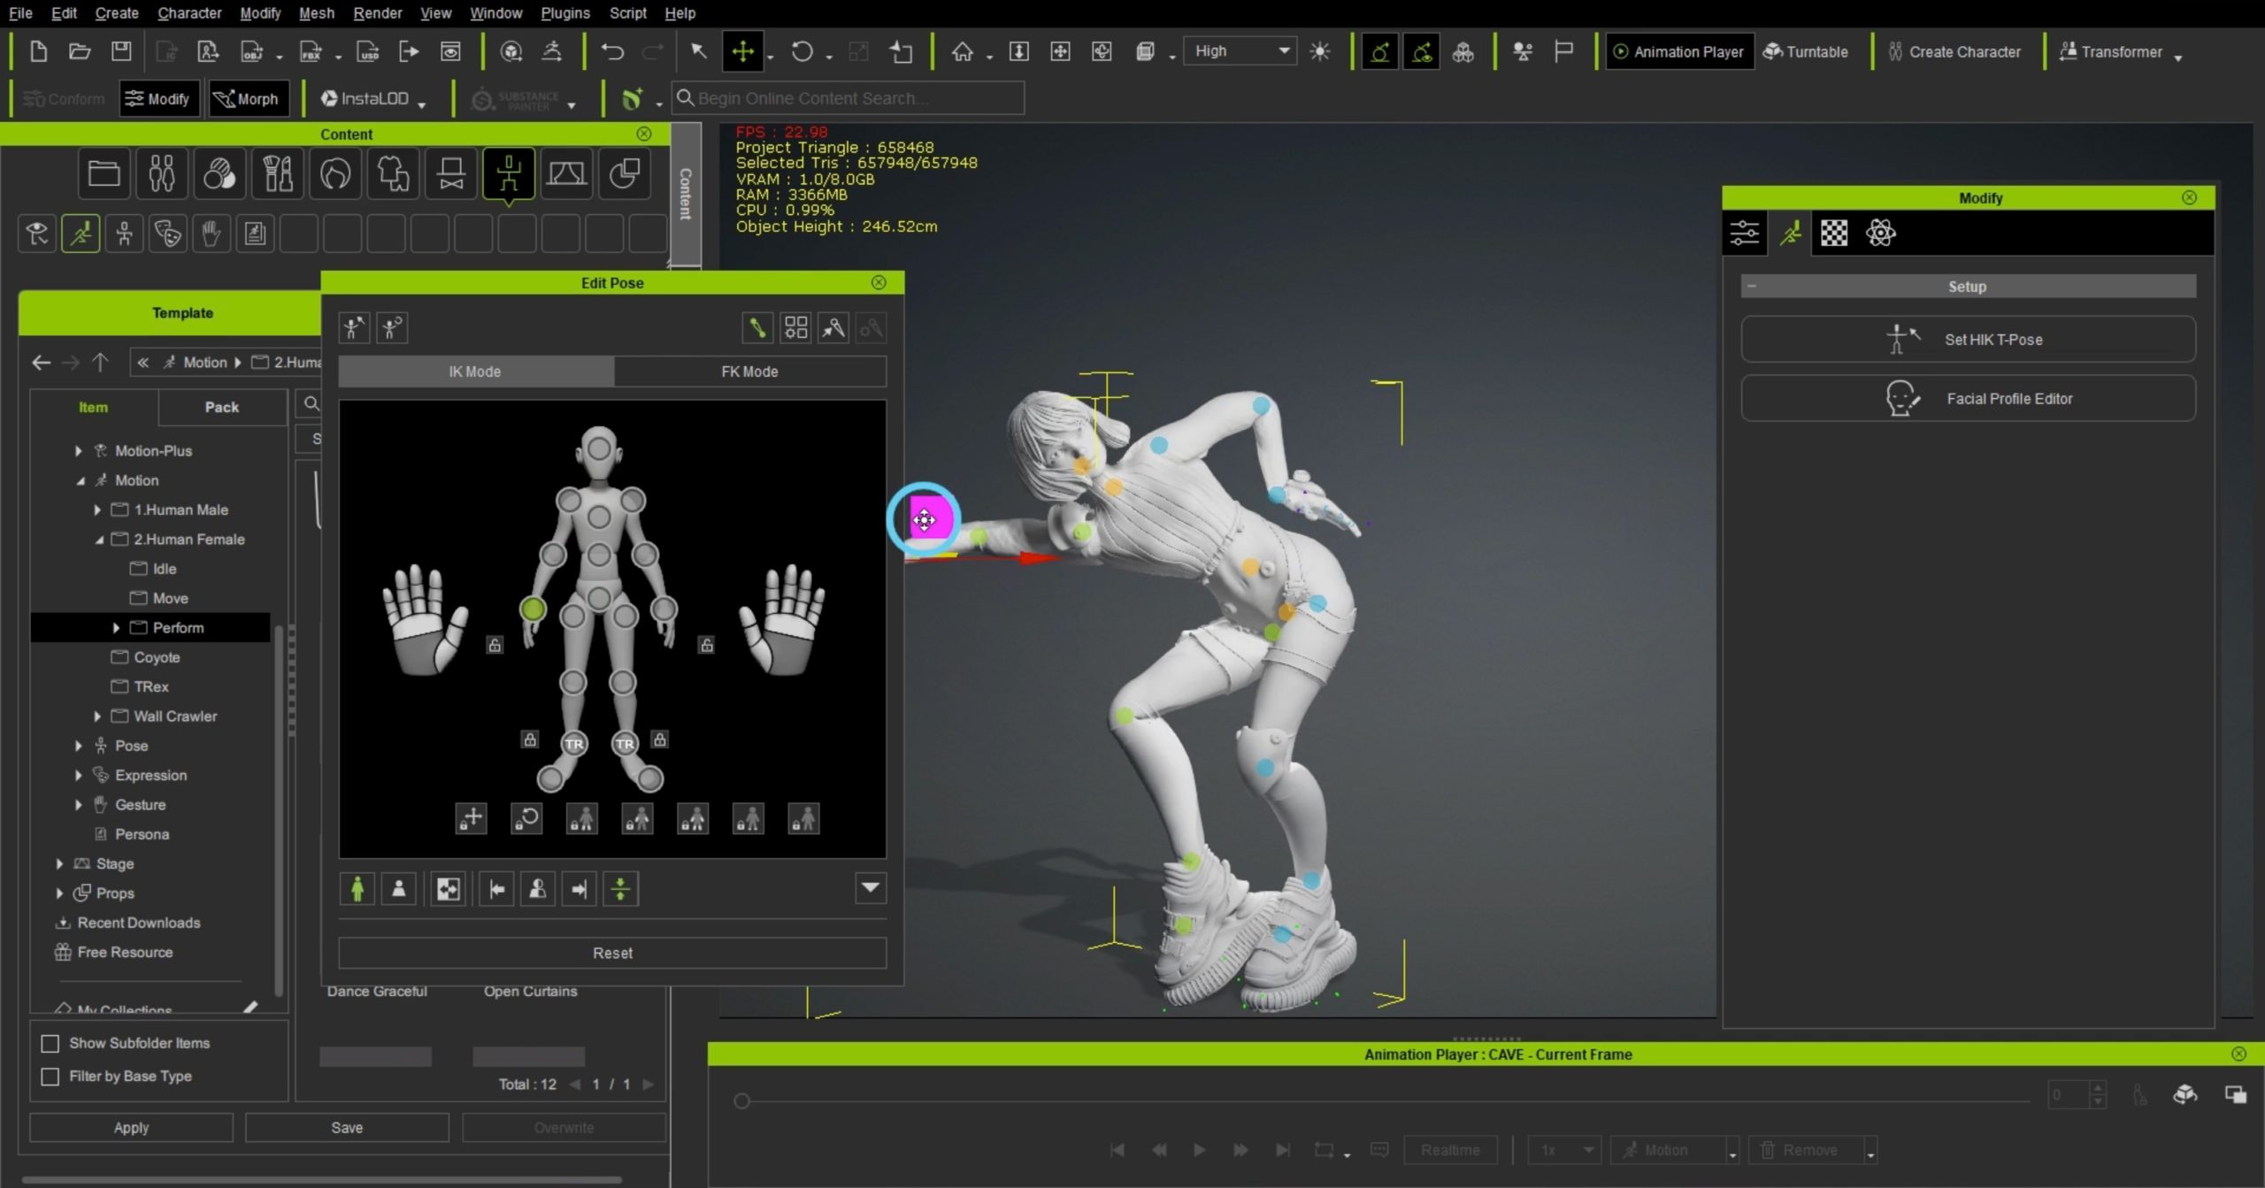This screenshot has height=1188, width=2265.
Task: Click the Reset button in Edit Pose
Action: 612,953
